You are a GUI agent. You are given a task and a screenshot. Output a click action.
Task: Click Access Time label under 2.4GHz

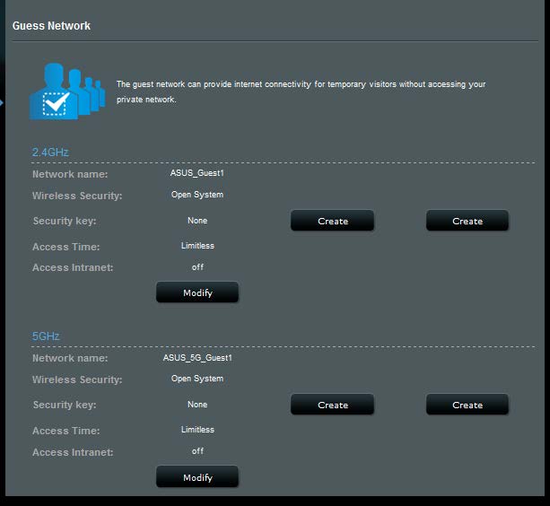[65, 247]
